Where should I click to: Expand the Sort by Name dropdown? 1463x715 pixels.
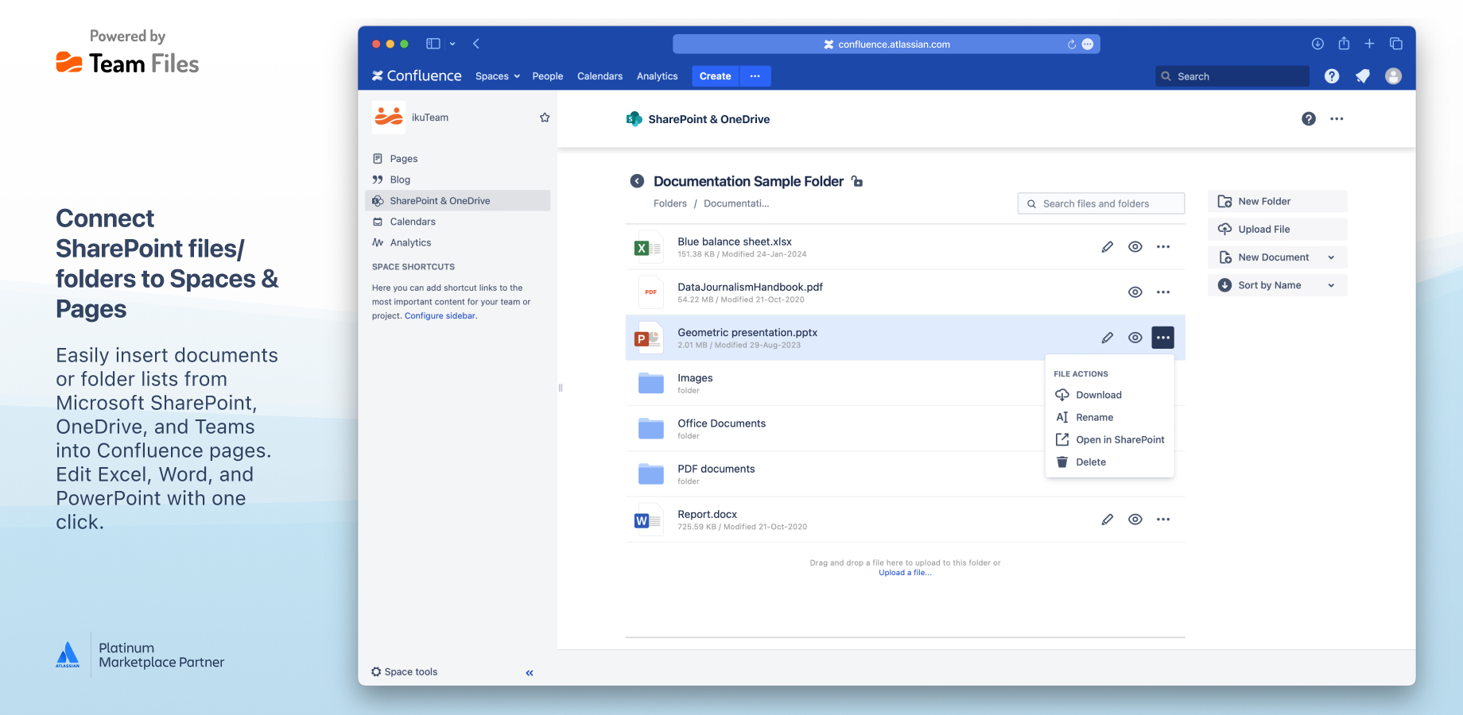point(1332,284)
